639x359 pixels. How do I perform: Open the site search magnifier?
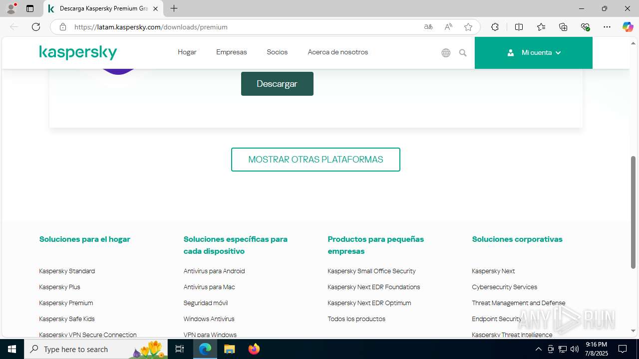463,53
